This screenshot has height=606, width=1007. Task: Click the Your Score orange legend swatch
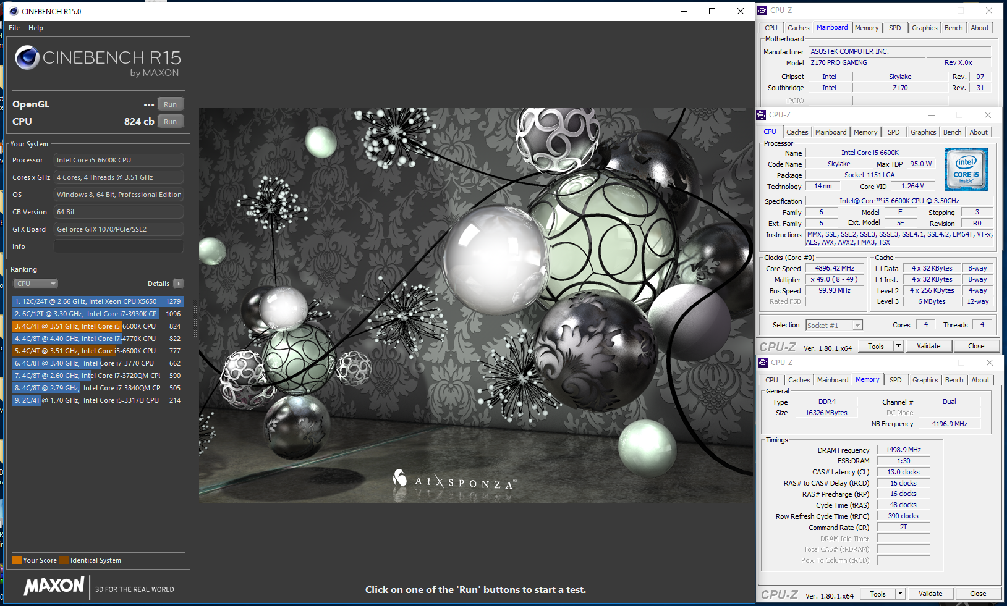[x=17, y=560]
